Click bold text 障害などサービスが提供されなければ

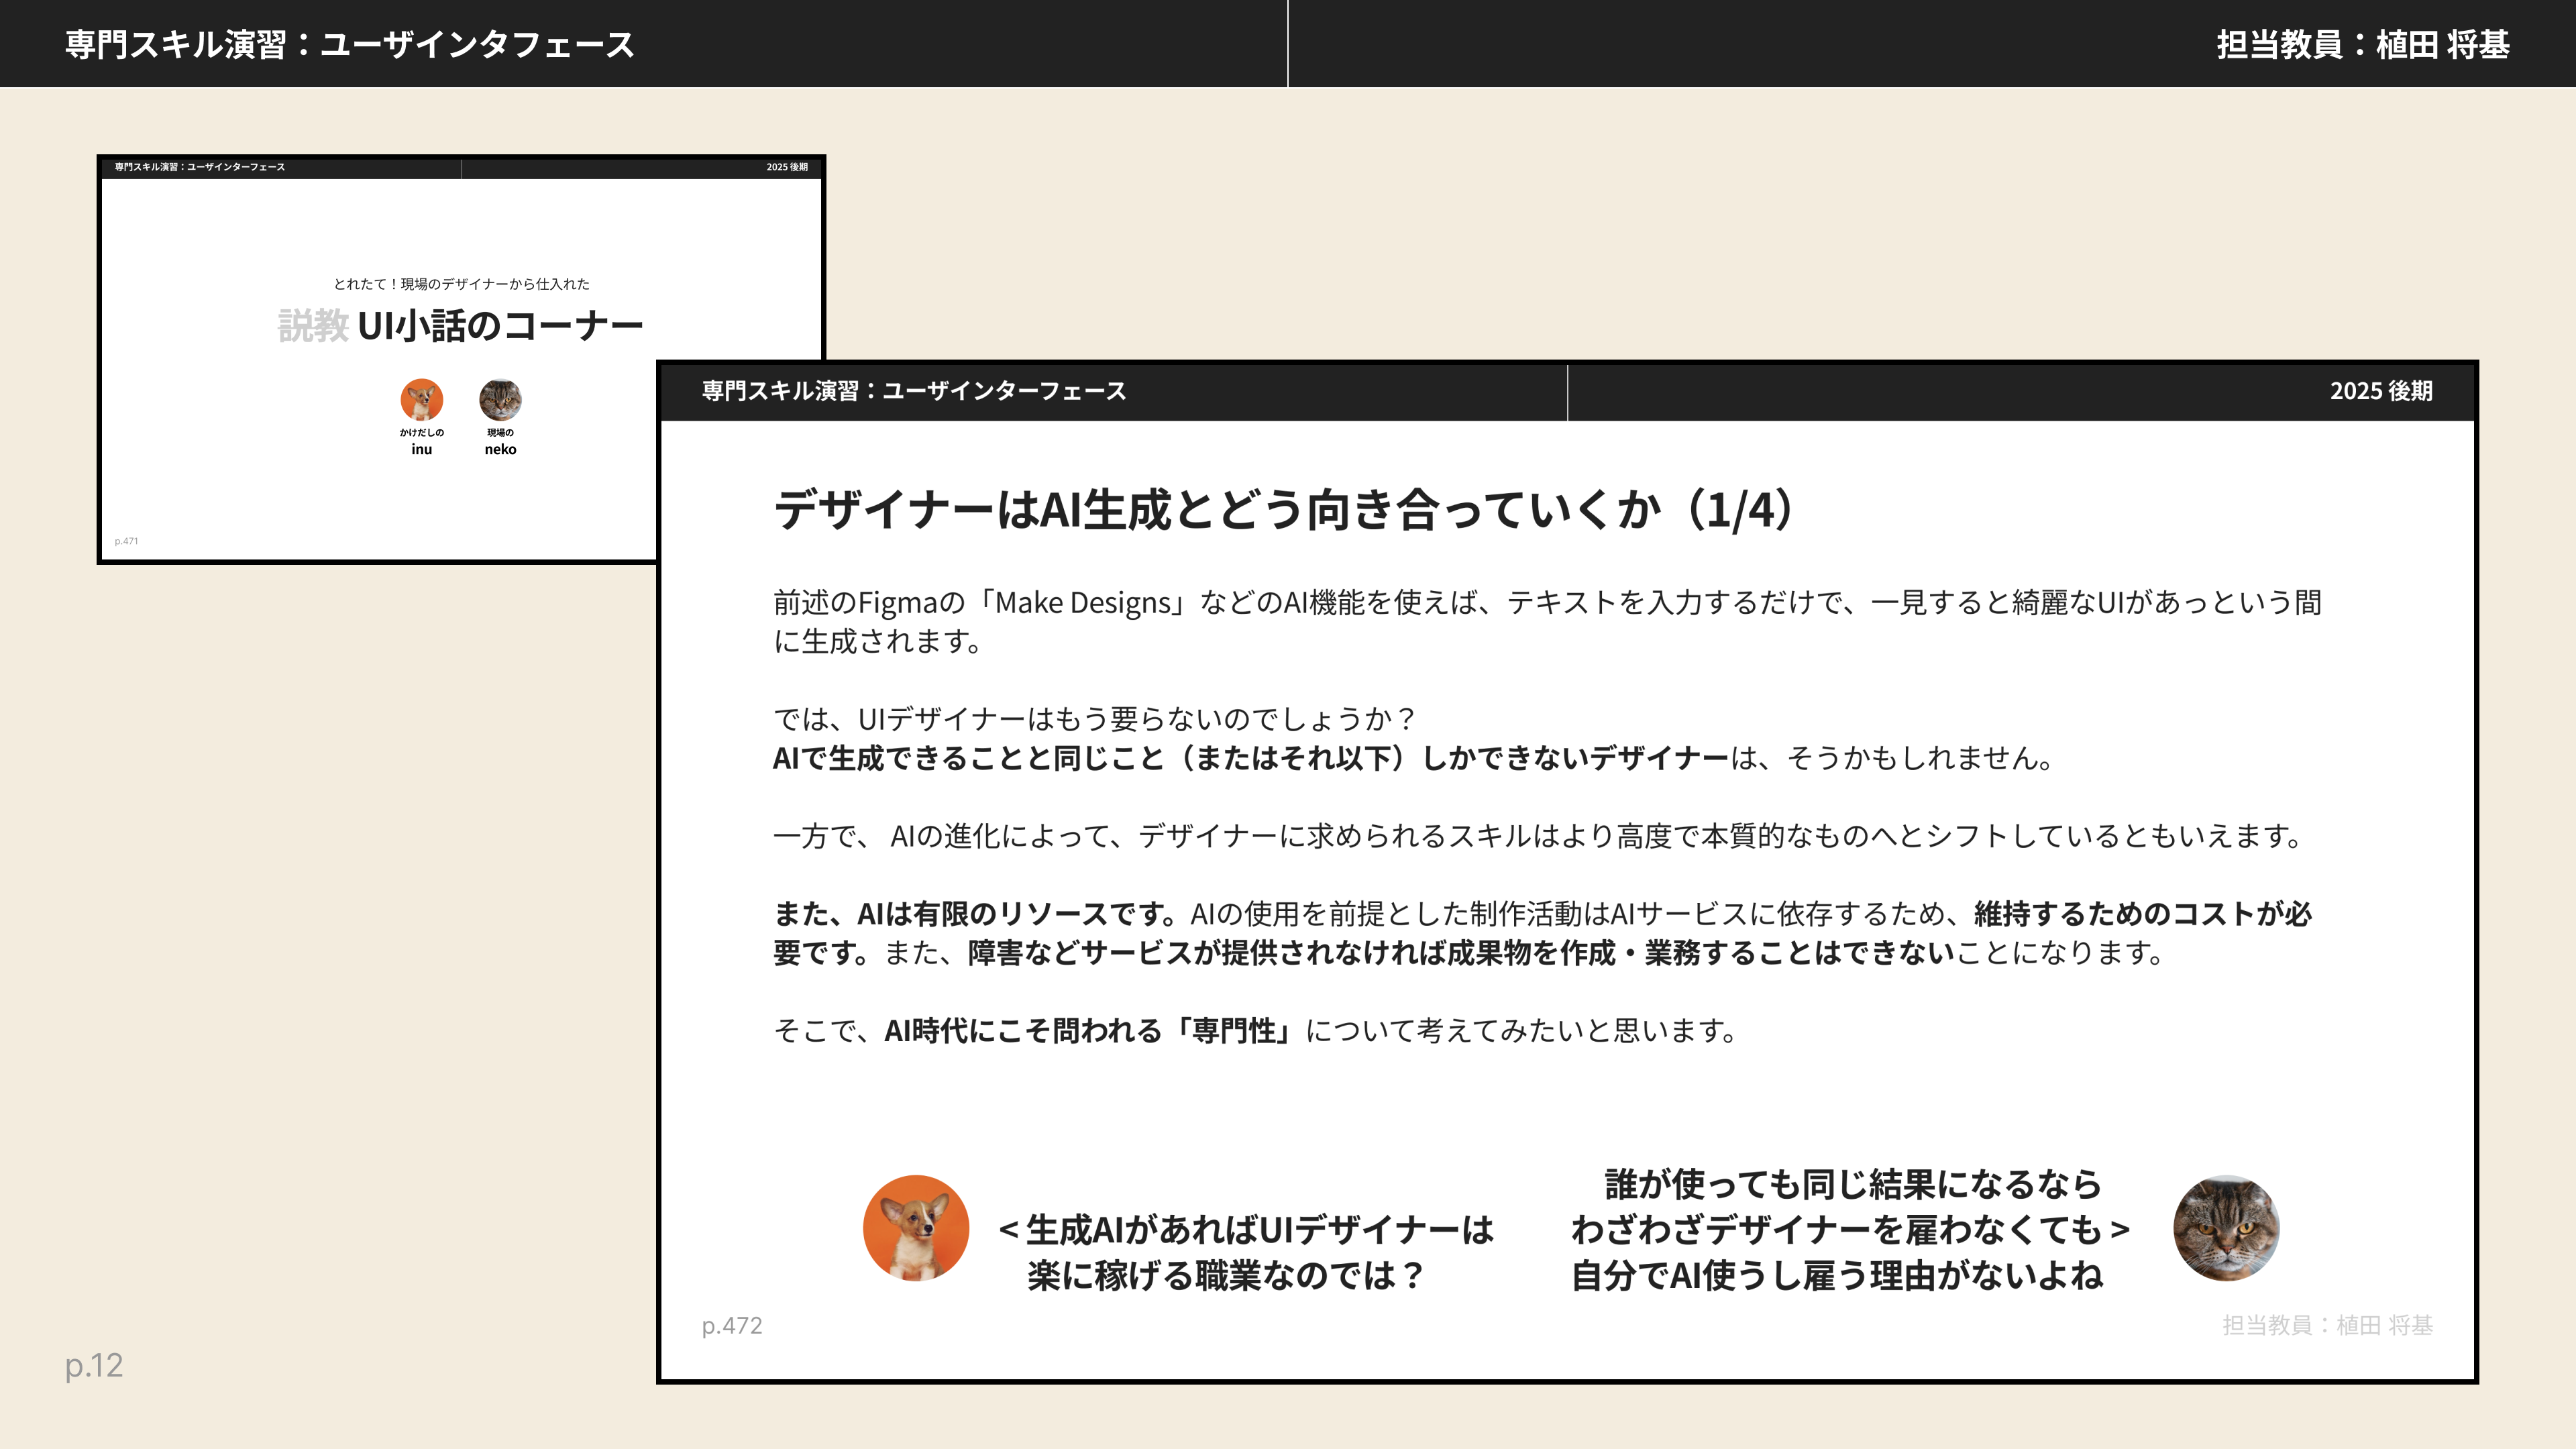(x=1206, y=953)
